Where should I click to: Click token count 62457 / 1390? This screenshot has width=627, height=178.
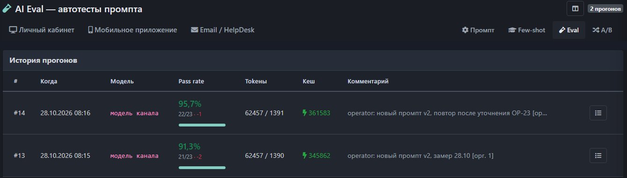(264, 156)
